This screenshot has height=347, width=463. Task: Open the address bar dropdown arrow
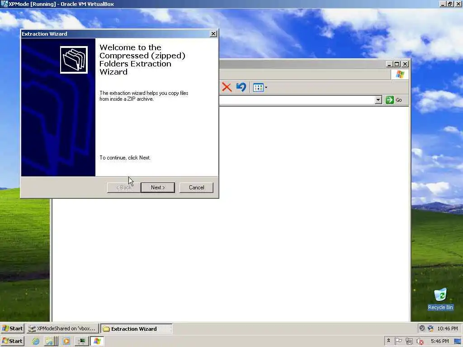coord(378,100)
